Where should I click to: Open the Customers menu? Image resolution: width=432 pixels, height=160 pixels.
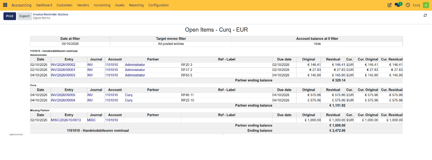tap(65, 5)
